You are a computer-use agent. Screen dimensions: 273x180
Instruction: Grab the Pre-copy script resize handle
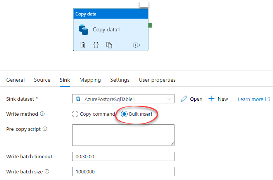pyautogui.click(x=172, y=144)
